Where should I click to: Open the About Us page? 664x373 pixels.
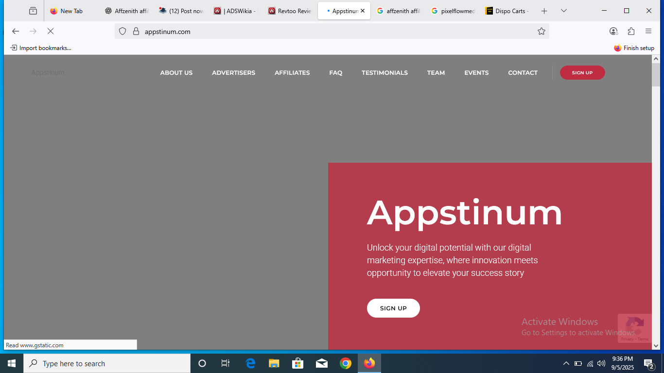click(176, 73)
